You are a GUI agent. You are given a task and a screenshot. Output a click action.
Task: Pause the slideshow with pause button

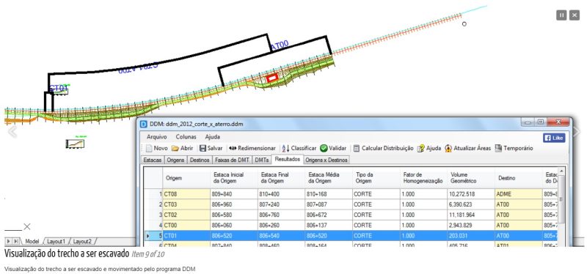tap(561, 15)
